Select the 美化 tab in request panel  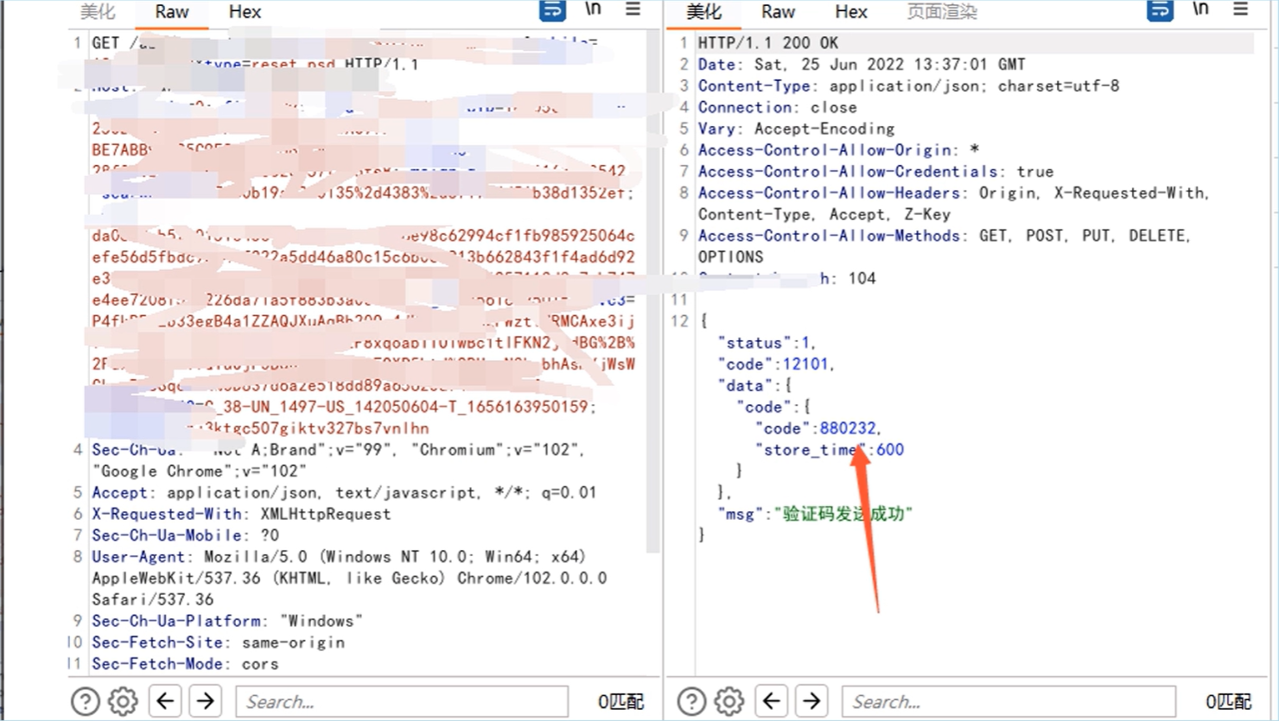pos(98,12)
